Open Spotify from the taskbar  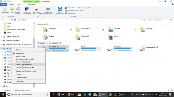click(x=110, y=95)
